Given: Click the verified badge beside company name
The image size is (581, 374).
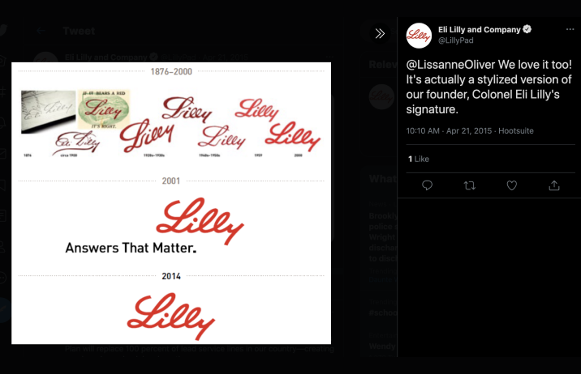Looking at the screenshot, I should [527, 29].
